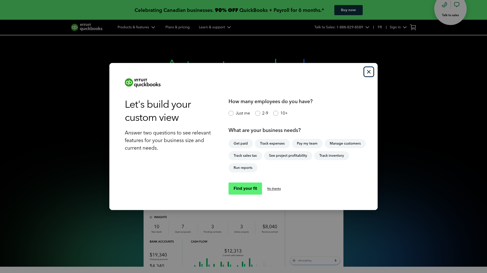
Task: Click the 90% OFF promotional banner text
Action: click(229, 10)
